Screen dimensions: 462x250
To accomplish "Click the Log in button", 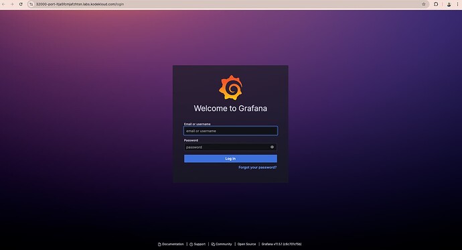I will pyautogui.click(x=230, y=159).
